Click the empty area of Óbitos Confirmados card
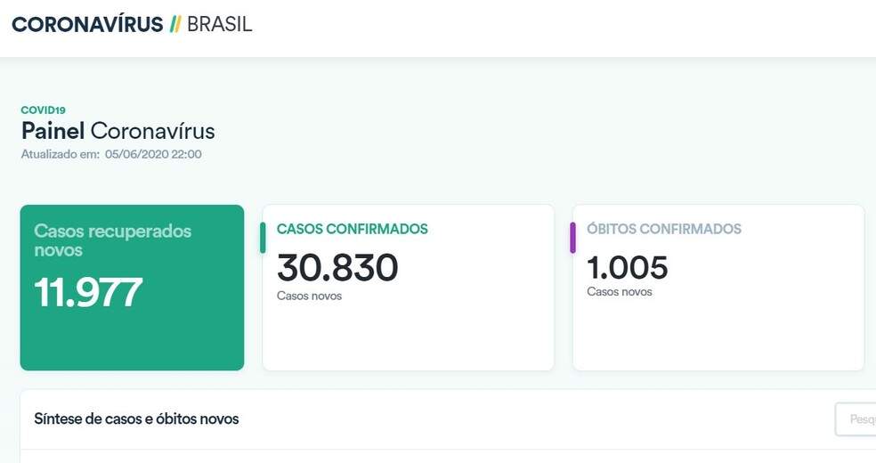 tap(718, 335)
